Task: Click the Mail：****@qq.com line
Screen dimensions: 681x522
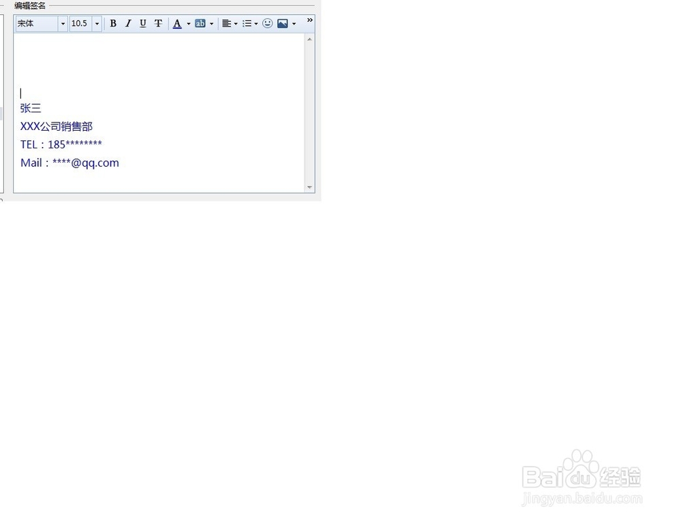Action: [69, 163]
